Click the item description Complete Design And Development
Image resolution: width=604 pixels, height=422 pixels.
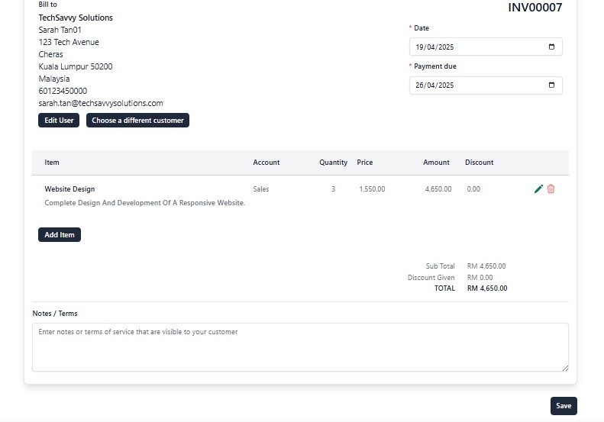pyautogui.click(x=145, y=203)
